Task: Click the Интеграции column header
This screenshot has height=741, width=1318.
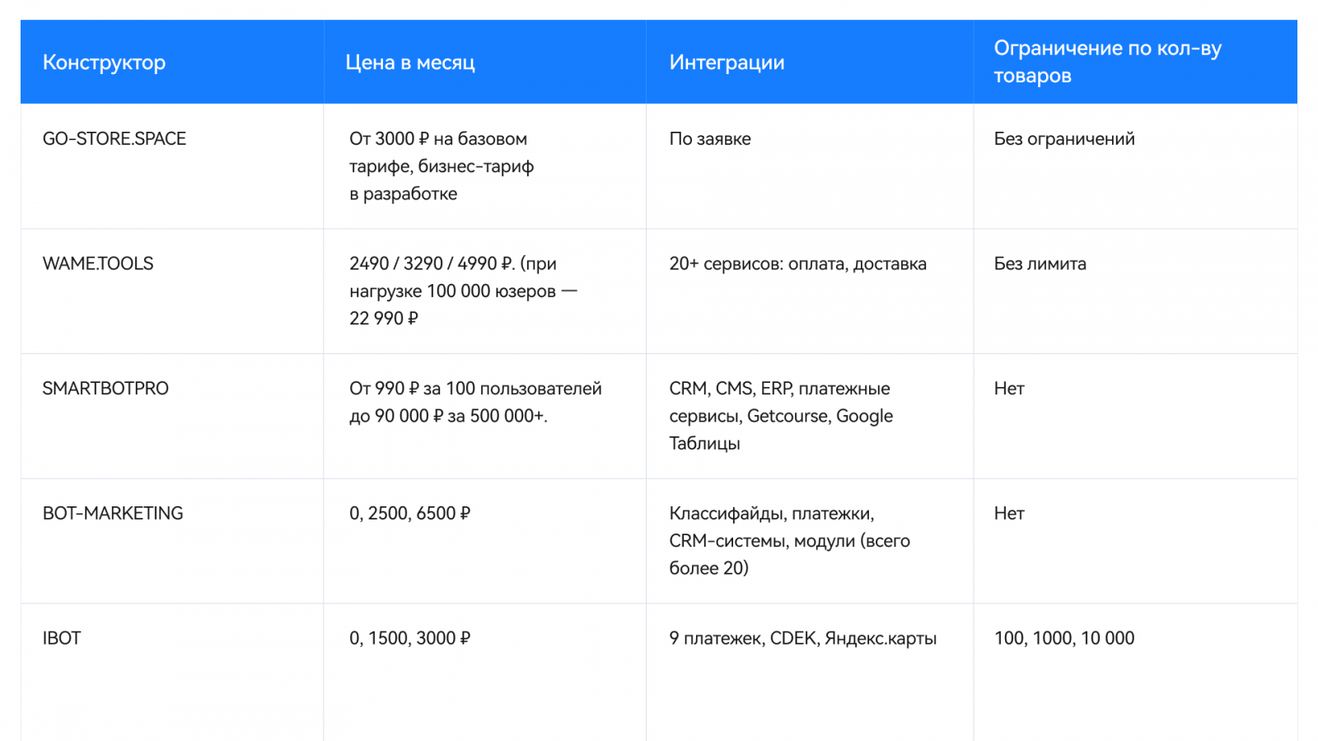Action: tap(727, 63)
